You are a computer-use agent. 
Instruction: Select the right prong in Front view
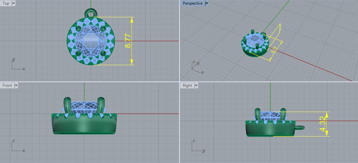[x=101, y=105]
